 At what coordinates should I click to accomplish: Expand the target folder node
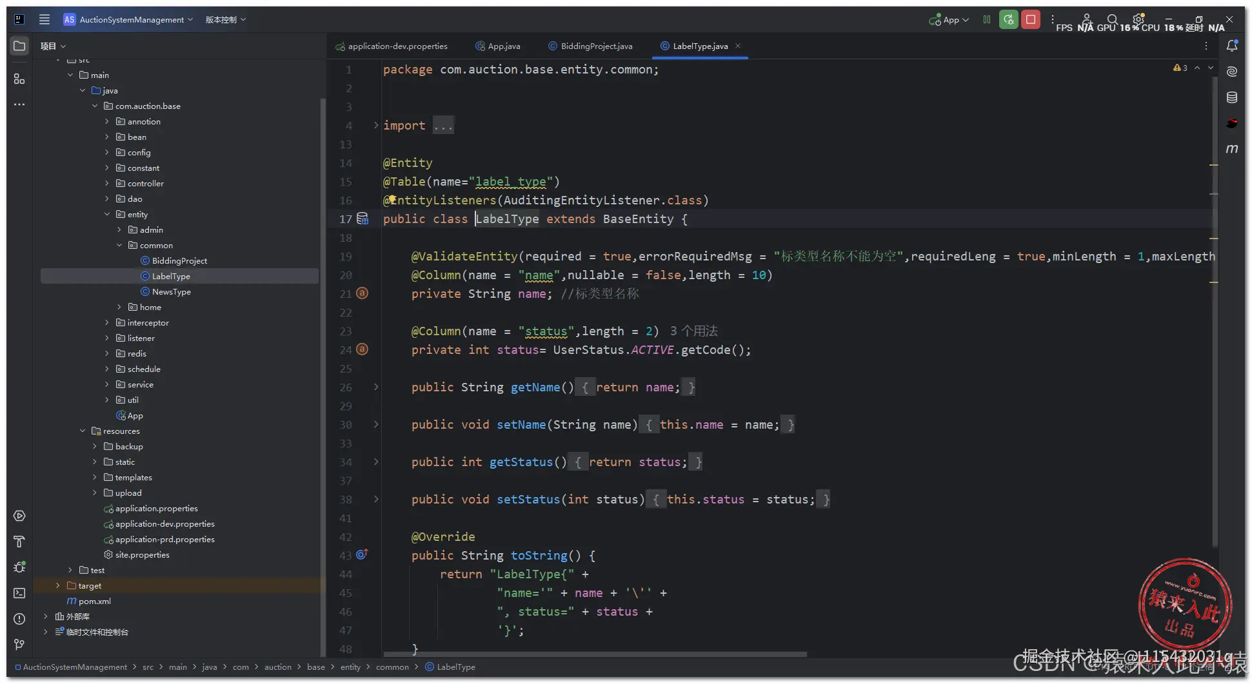click(x=58, y=585)
